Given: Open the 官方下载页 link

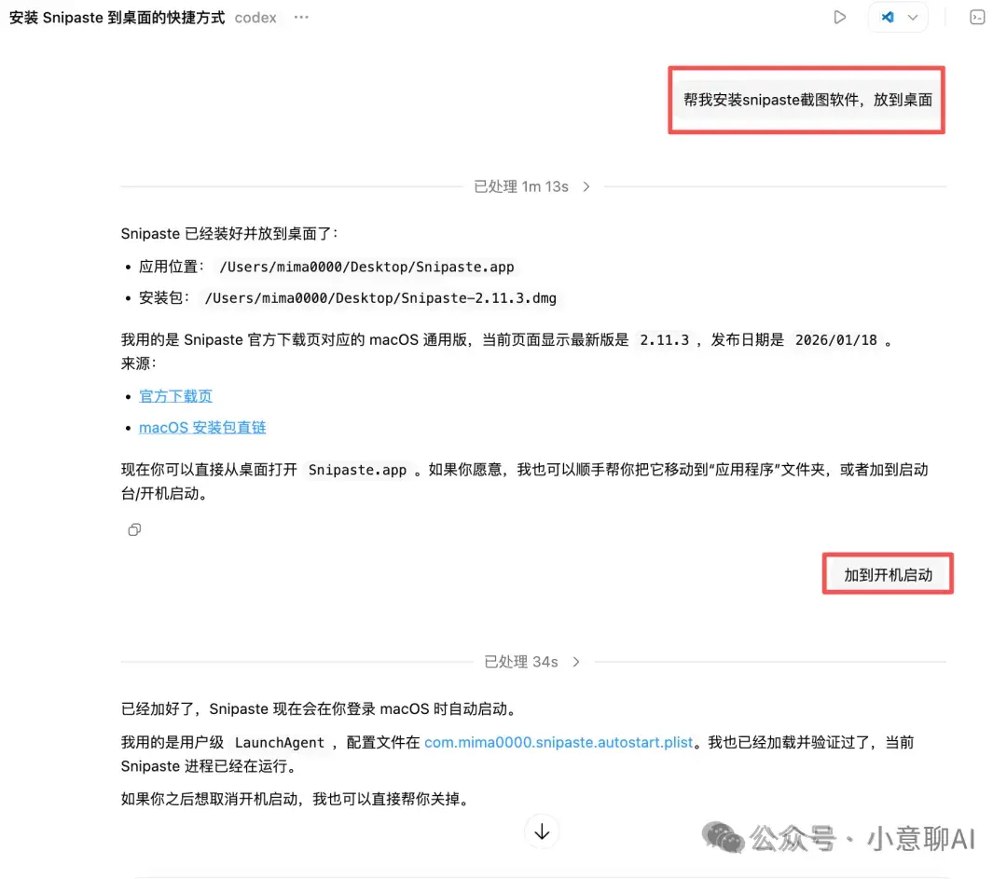Looking at the screenshot, I should (x=175, y=396).
